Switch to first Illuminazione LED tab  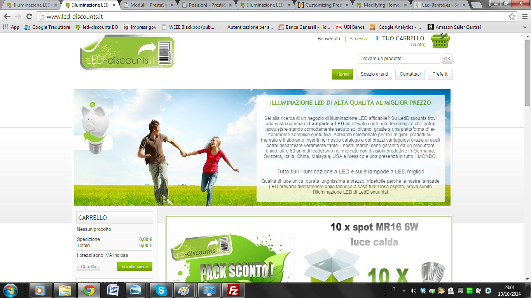click(x=32, y=5)
